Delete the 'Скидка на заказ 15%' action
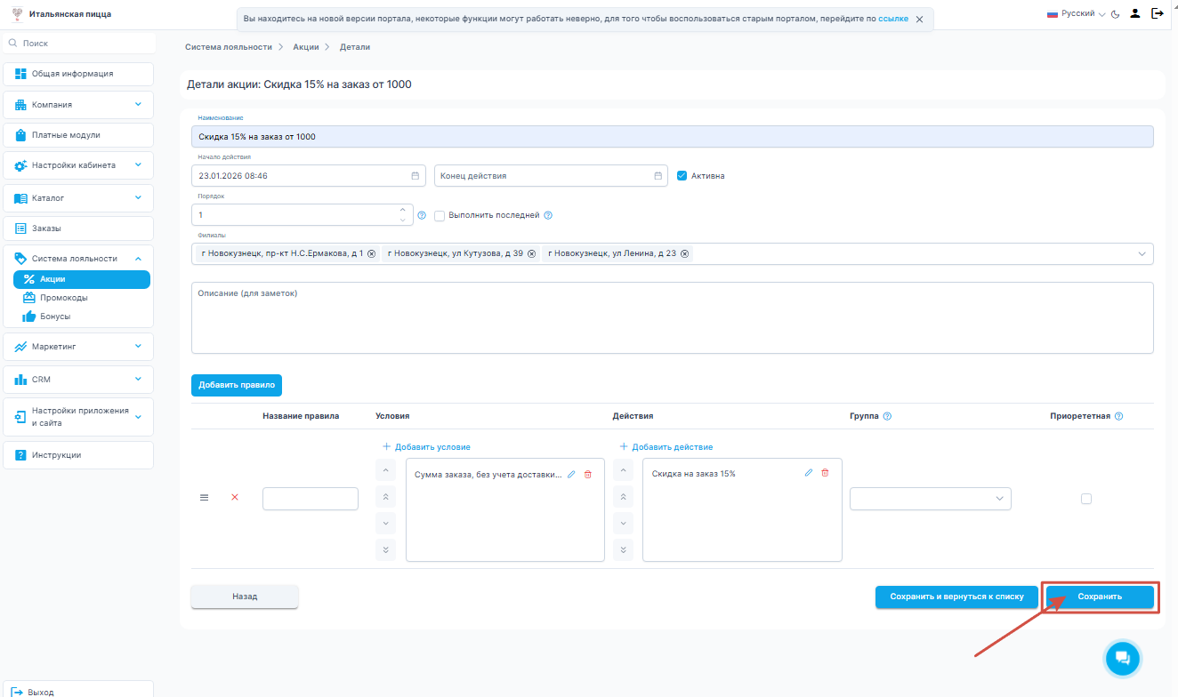Viewport: 1178px width, 697px height. [825, 473]
